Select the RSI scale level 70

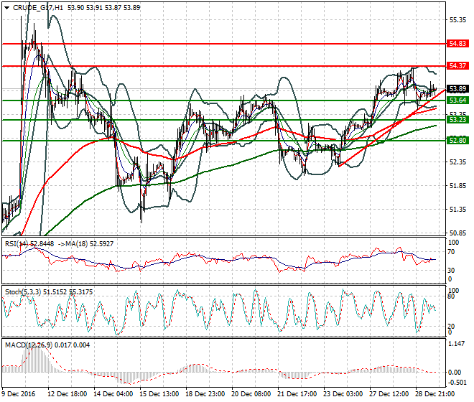pyautogui.click(x=452, y=252)
